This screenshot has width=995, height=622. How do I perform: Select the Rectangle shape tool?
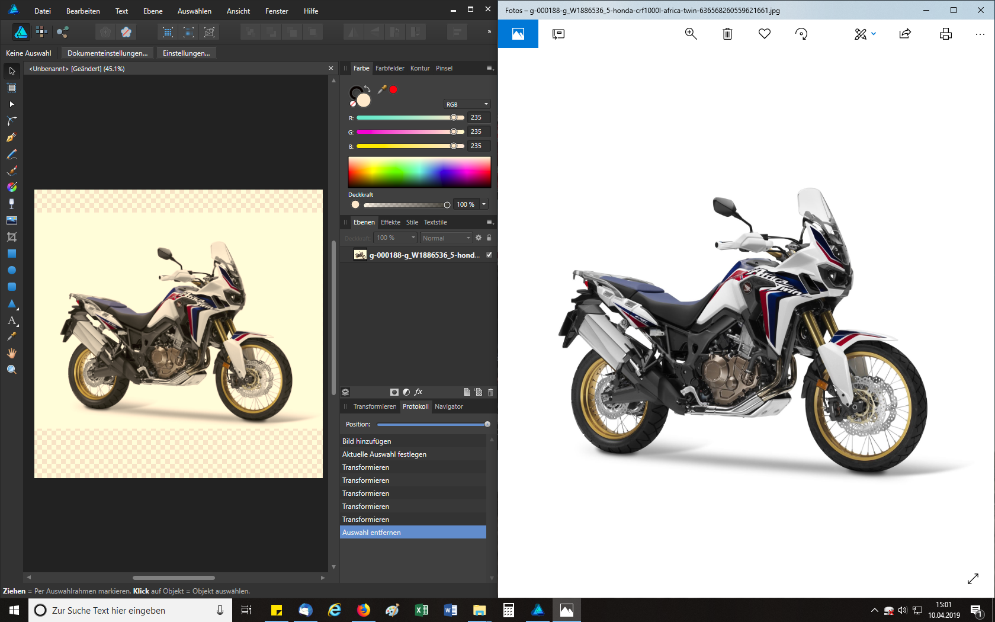(12, 254)
